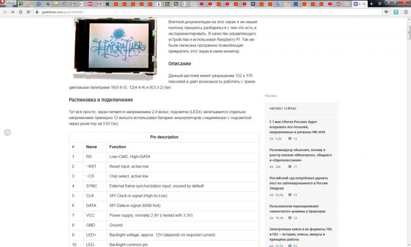Viewport: 411px width, 247px height.
Task: Click the 24,9k views eye icon
Action: point(271,195)
